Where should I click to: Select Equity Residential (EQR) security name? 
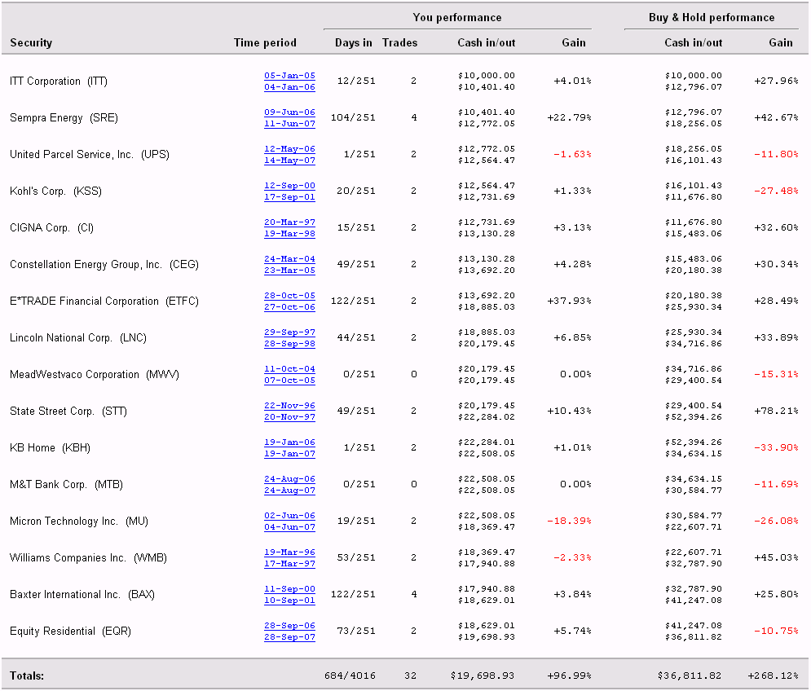(x=70, y=632)
